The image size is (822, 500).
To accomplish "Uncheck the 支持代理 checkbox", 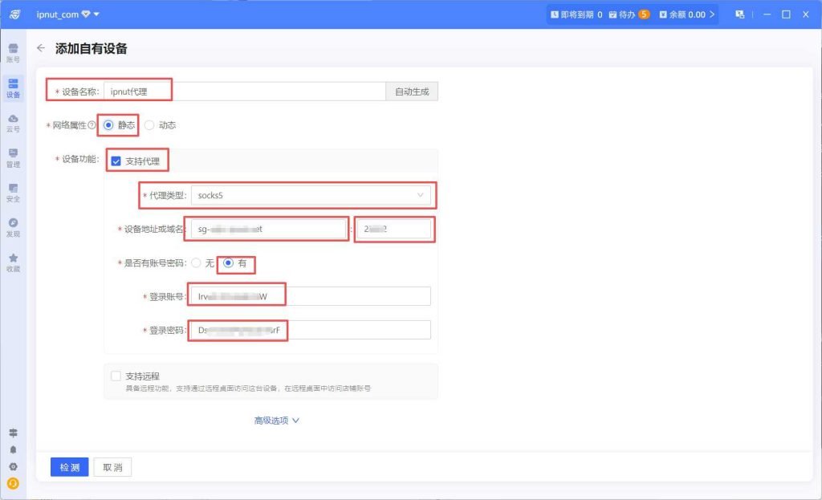I will 116,161.
